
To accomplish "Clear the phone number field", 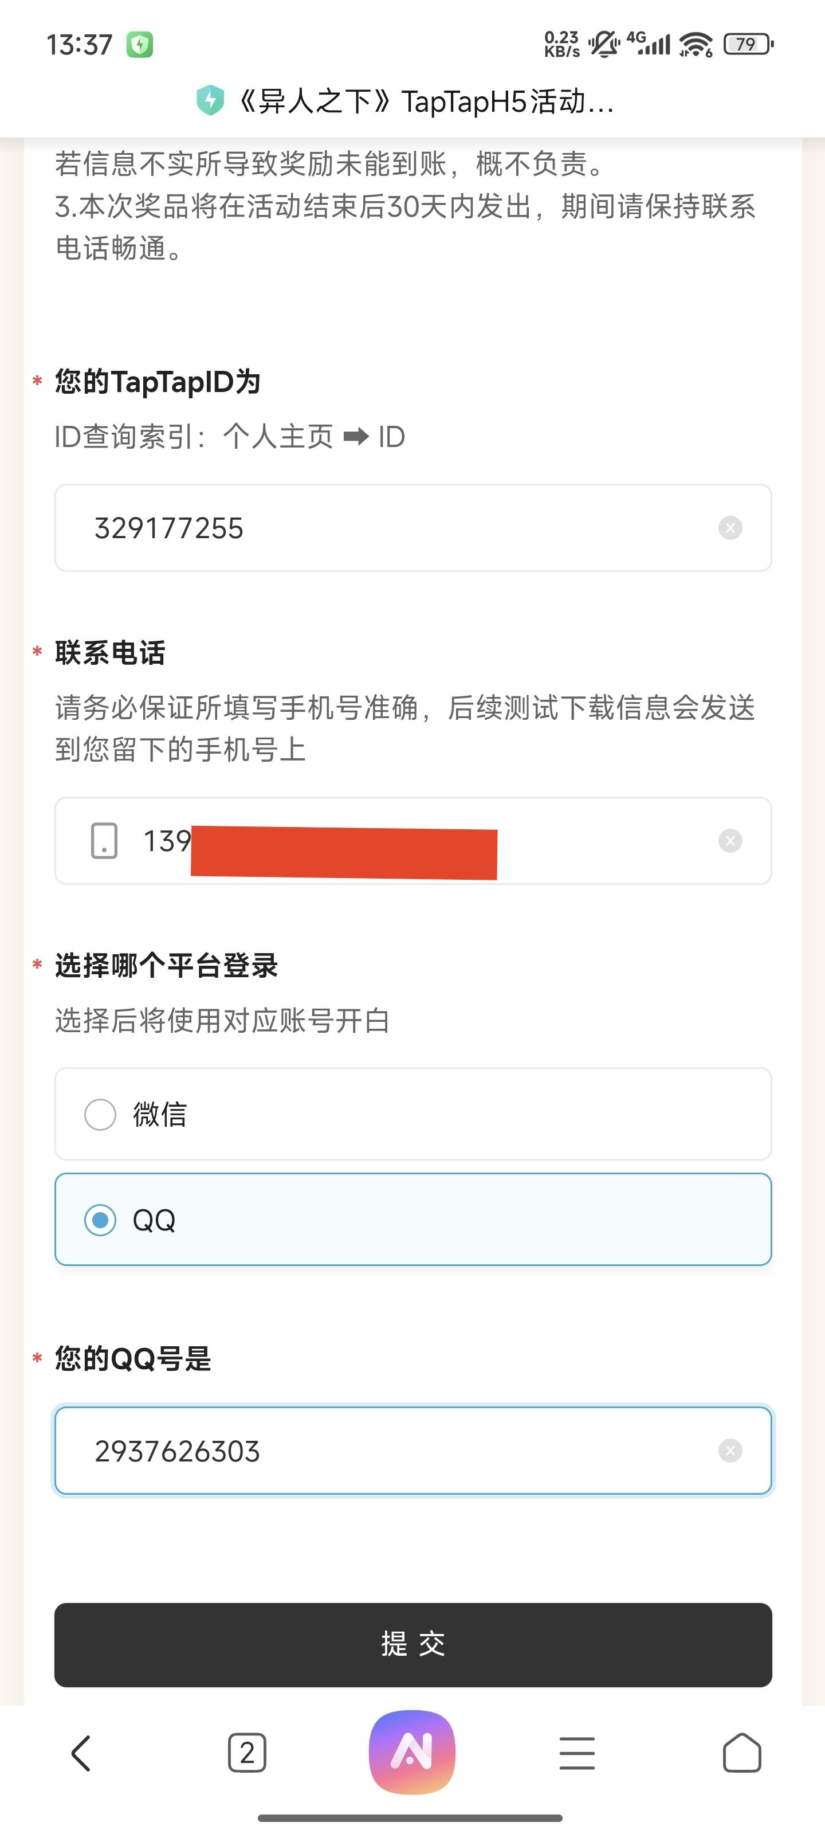I will [x=730, y=841].
